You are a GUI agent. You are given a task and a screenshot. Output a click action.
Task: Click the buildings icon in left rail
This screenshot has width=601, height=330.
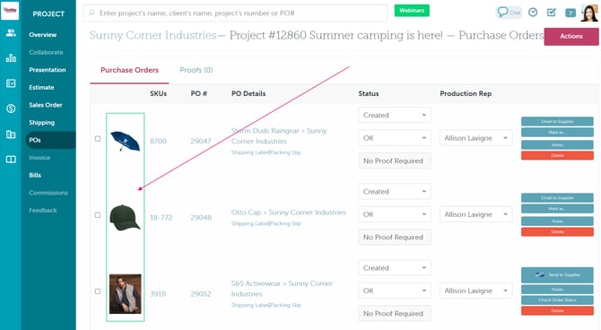click(11, 135)
